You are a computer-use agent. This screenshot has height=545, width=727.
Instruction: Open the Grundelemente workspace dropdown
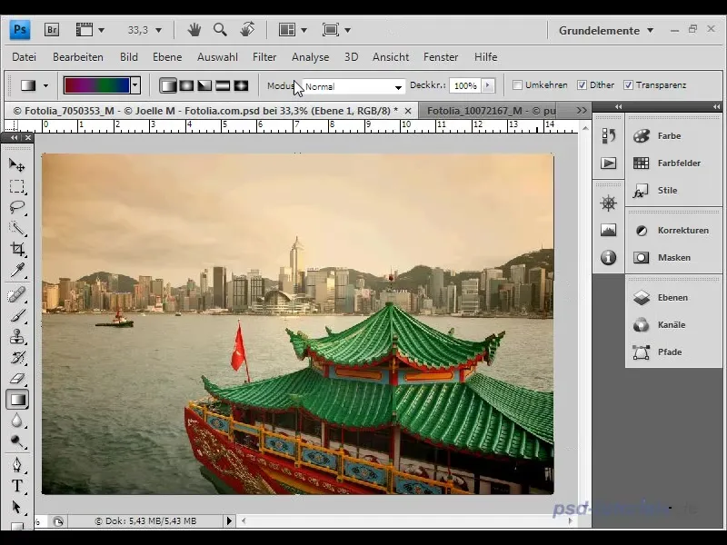coord(606,31)
